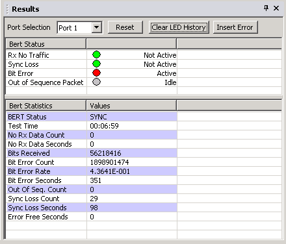Select the Bit Error Seconds row label
Screen dimensions: 286x244
coord(34,180)
